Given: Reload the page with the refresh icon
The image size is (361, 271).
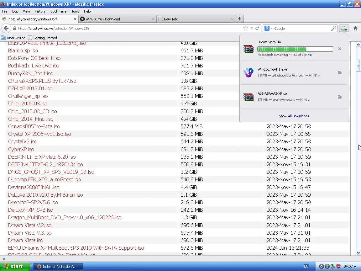Looking at the screenshot, I should pyautogui.click(x=257, y=28).
